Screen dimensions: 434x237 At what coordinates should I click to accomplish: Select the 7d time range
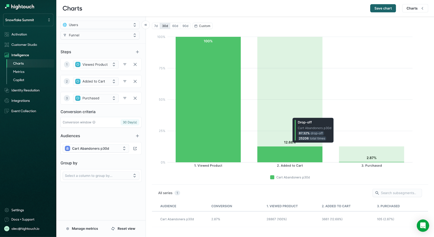pyautogui.click(x=156, y=26)
